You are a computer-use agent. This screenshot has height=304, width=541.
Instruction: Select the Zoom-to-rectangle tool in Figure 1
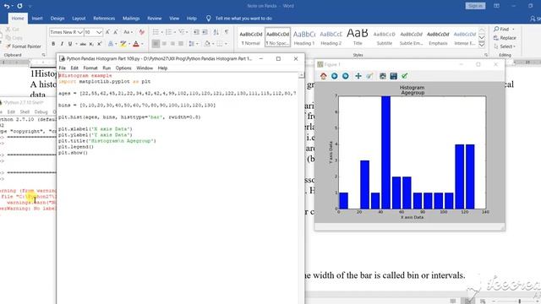pyautogui.click(x=369, y=76)
